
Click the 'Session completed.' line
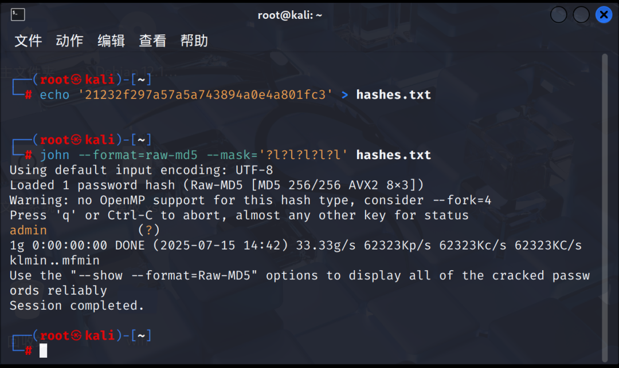(x=77, y=306)
